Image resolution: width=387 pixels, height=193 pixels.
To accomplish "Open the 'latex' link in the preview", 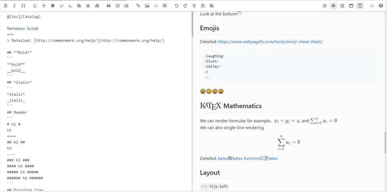I will (273, 158).
